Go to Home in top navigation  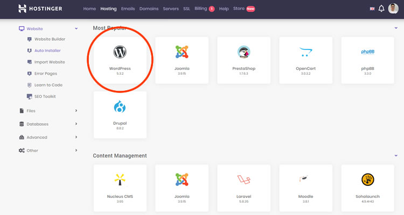(89, 9)
